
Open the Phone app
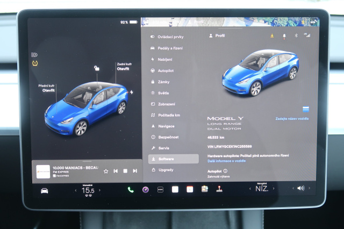click(131, 190)
